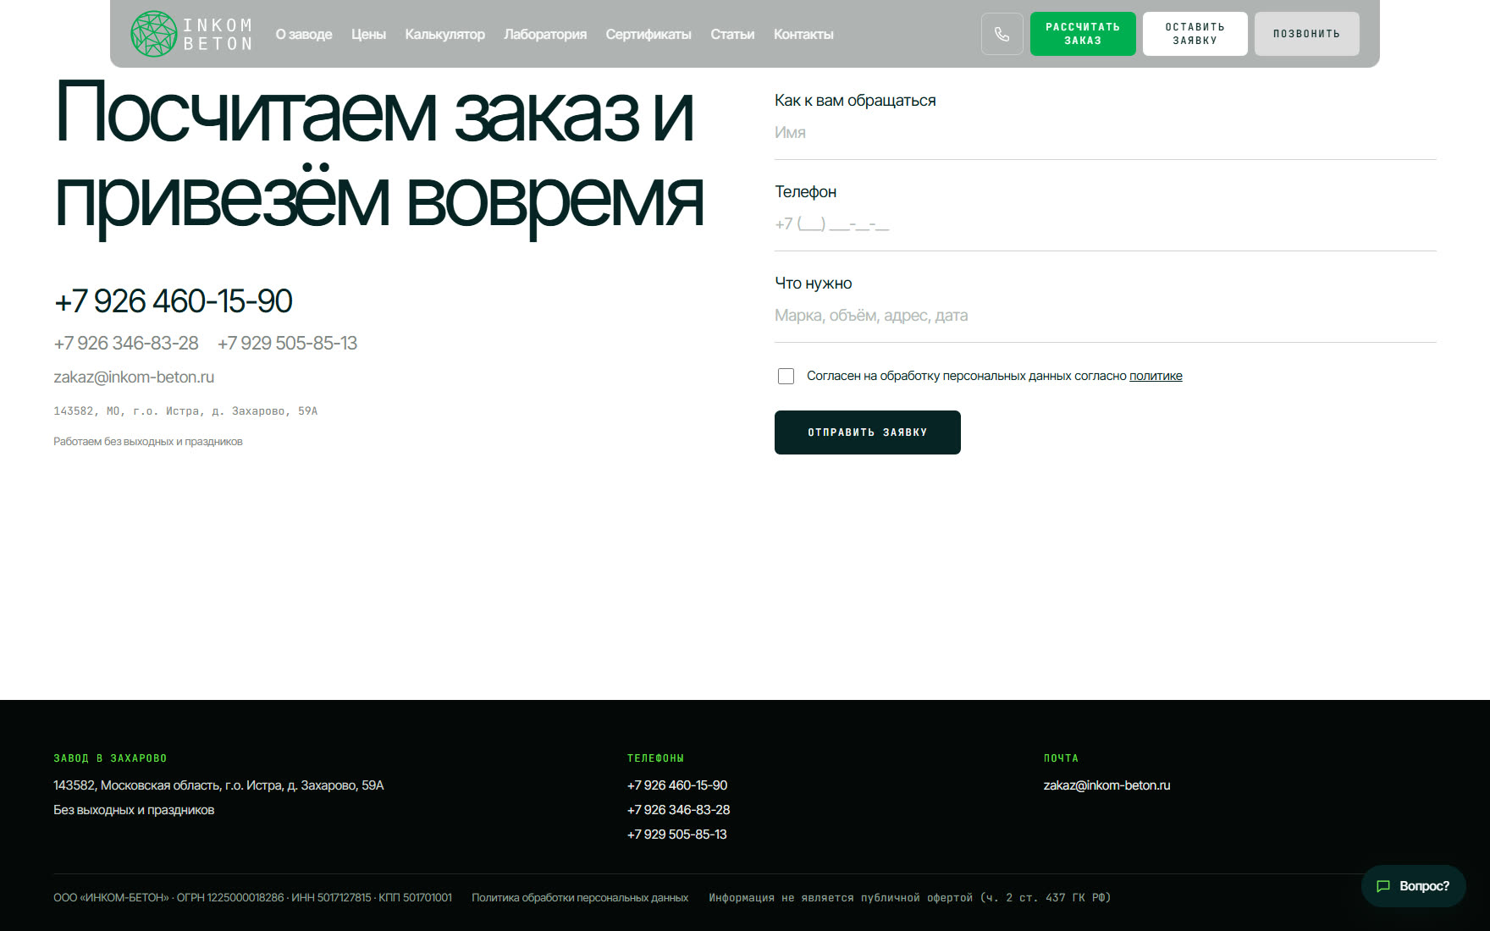Click footer phone +7 929 505-85-13
Image resolution: width=1490 pixels, height=931 pixels.
(x=677, y=835)
